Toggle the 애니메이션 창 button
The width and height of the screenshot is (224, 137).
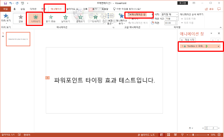137,15
